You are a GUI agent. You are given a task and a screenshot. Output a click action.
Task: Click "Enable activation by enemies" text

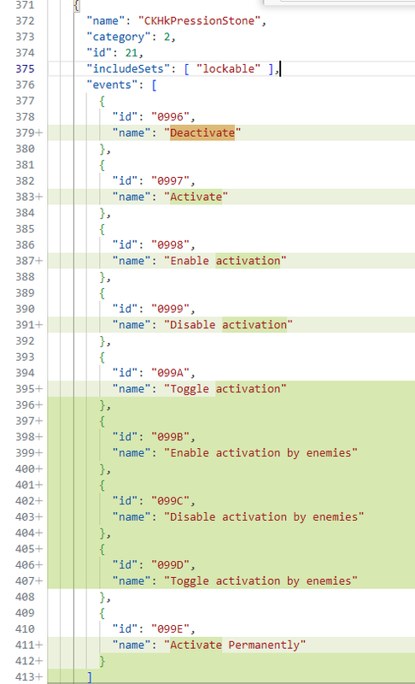[x=260, y=453]
